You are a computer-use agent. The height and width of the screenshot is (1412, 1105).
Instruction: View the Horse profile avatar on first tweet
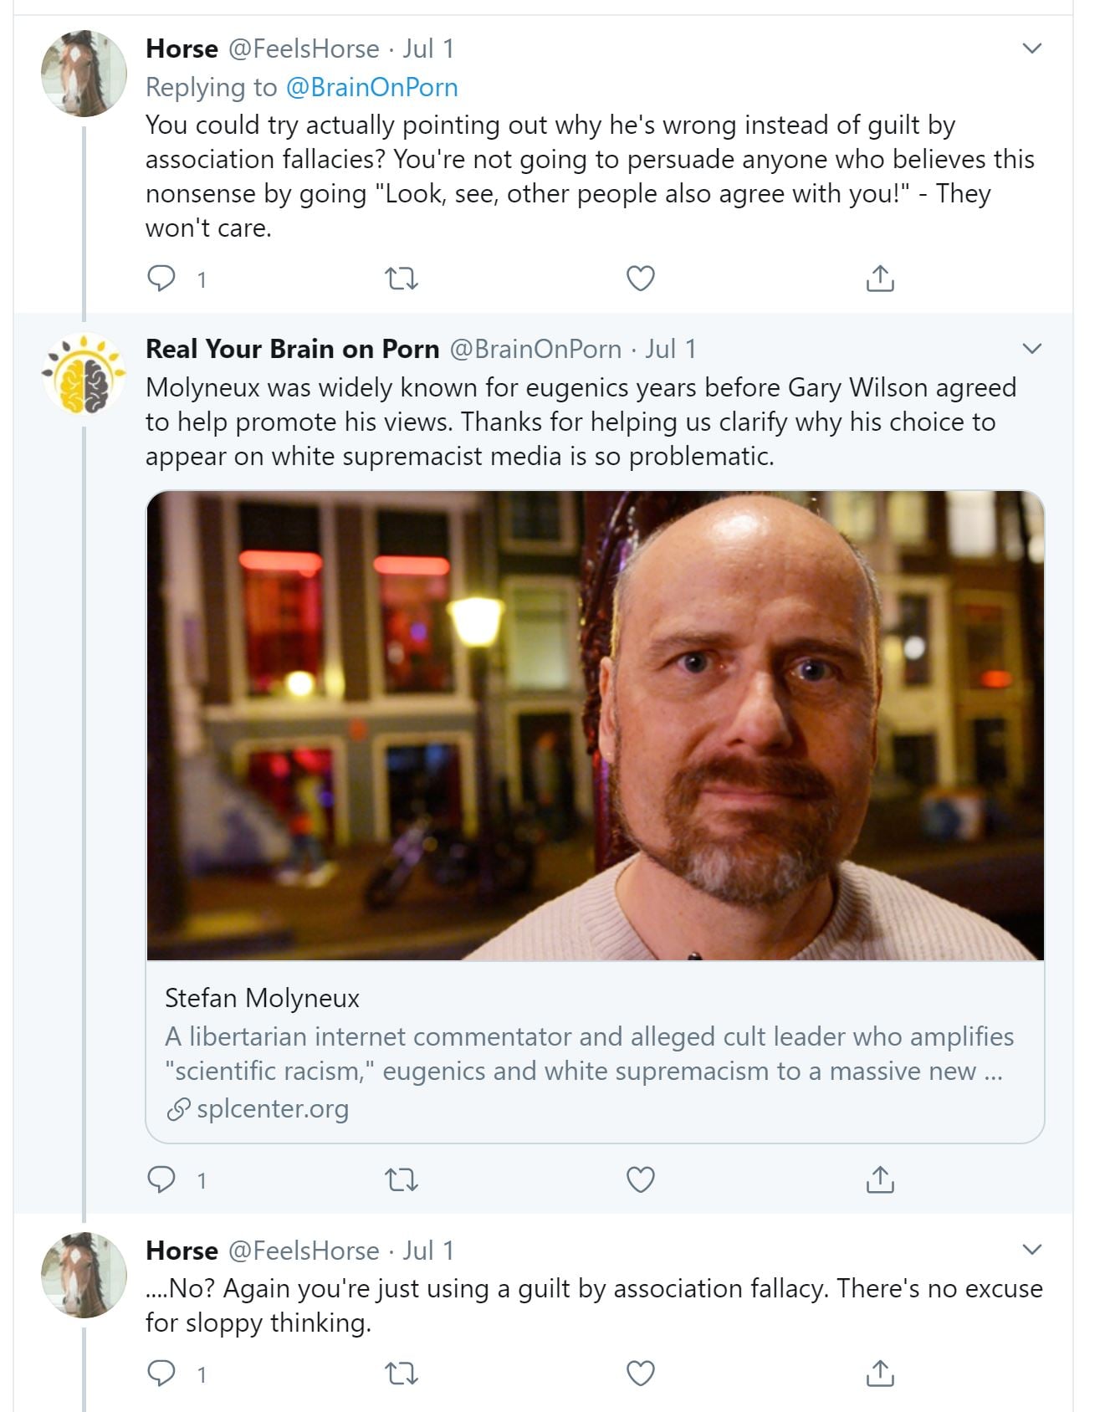[84, 74]
